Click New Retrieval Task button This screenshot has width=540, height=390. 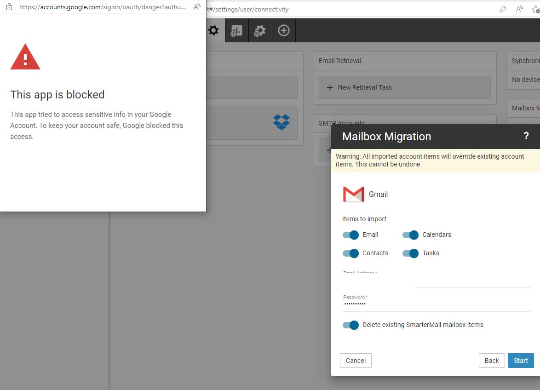click(x=404, y=87)
